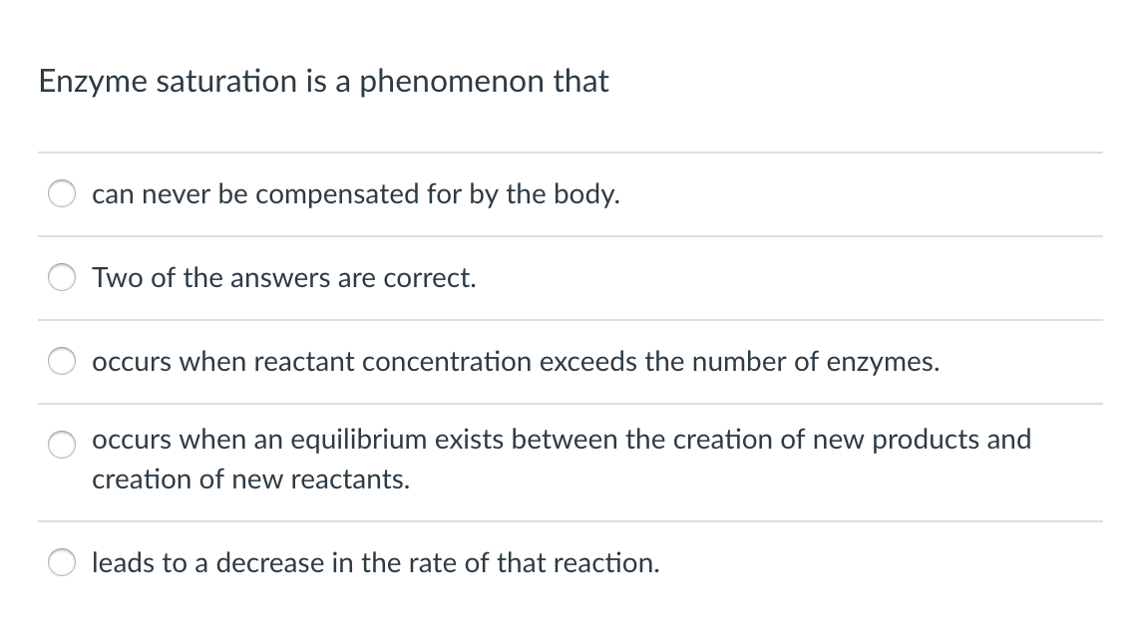Select the equilibrium between products and reactants option
The height and width of the screenshot is (642, 1139).
(x=61, y=444)
